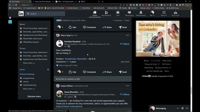Open the Home tab in navigation
This screenshot has height=112, width=200.
tap(95, 14)
